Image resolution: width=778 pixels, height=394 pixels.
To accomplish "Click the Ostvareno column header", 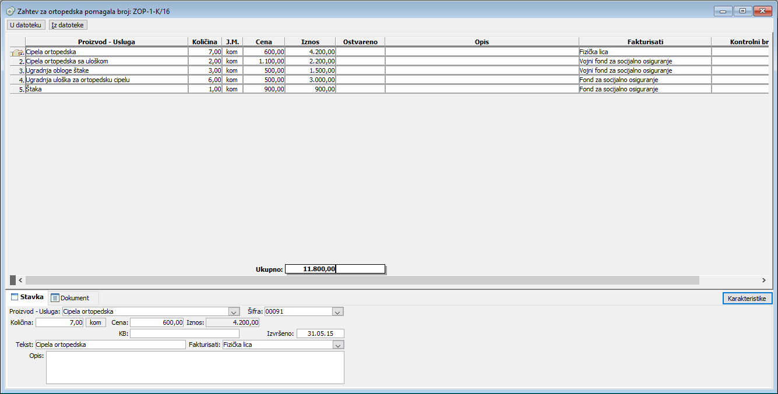I will point(360,42).
